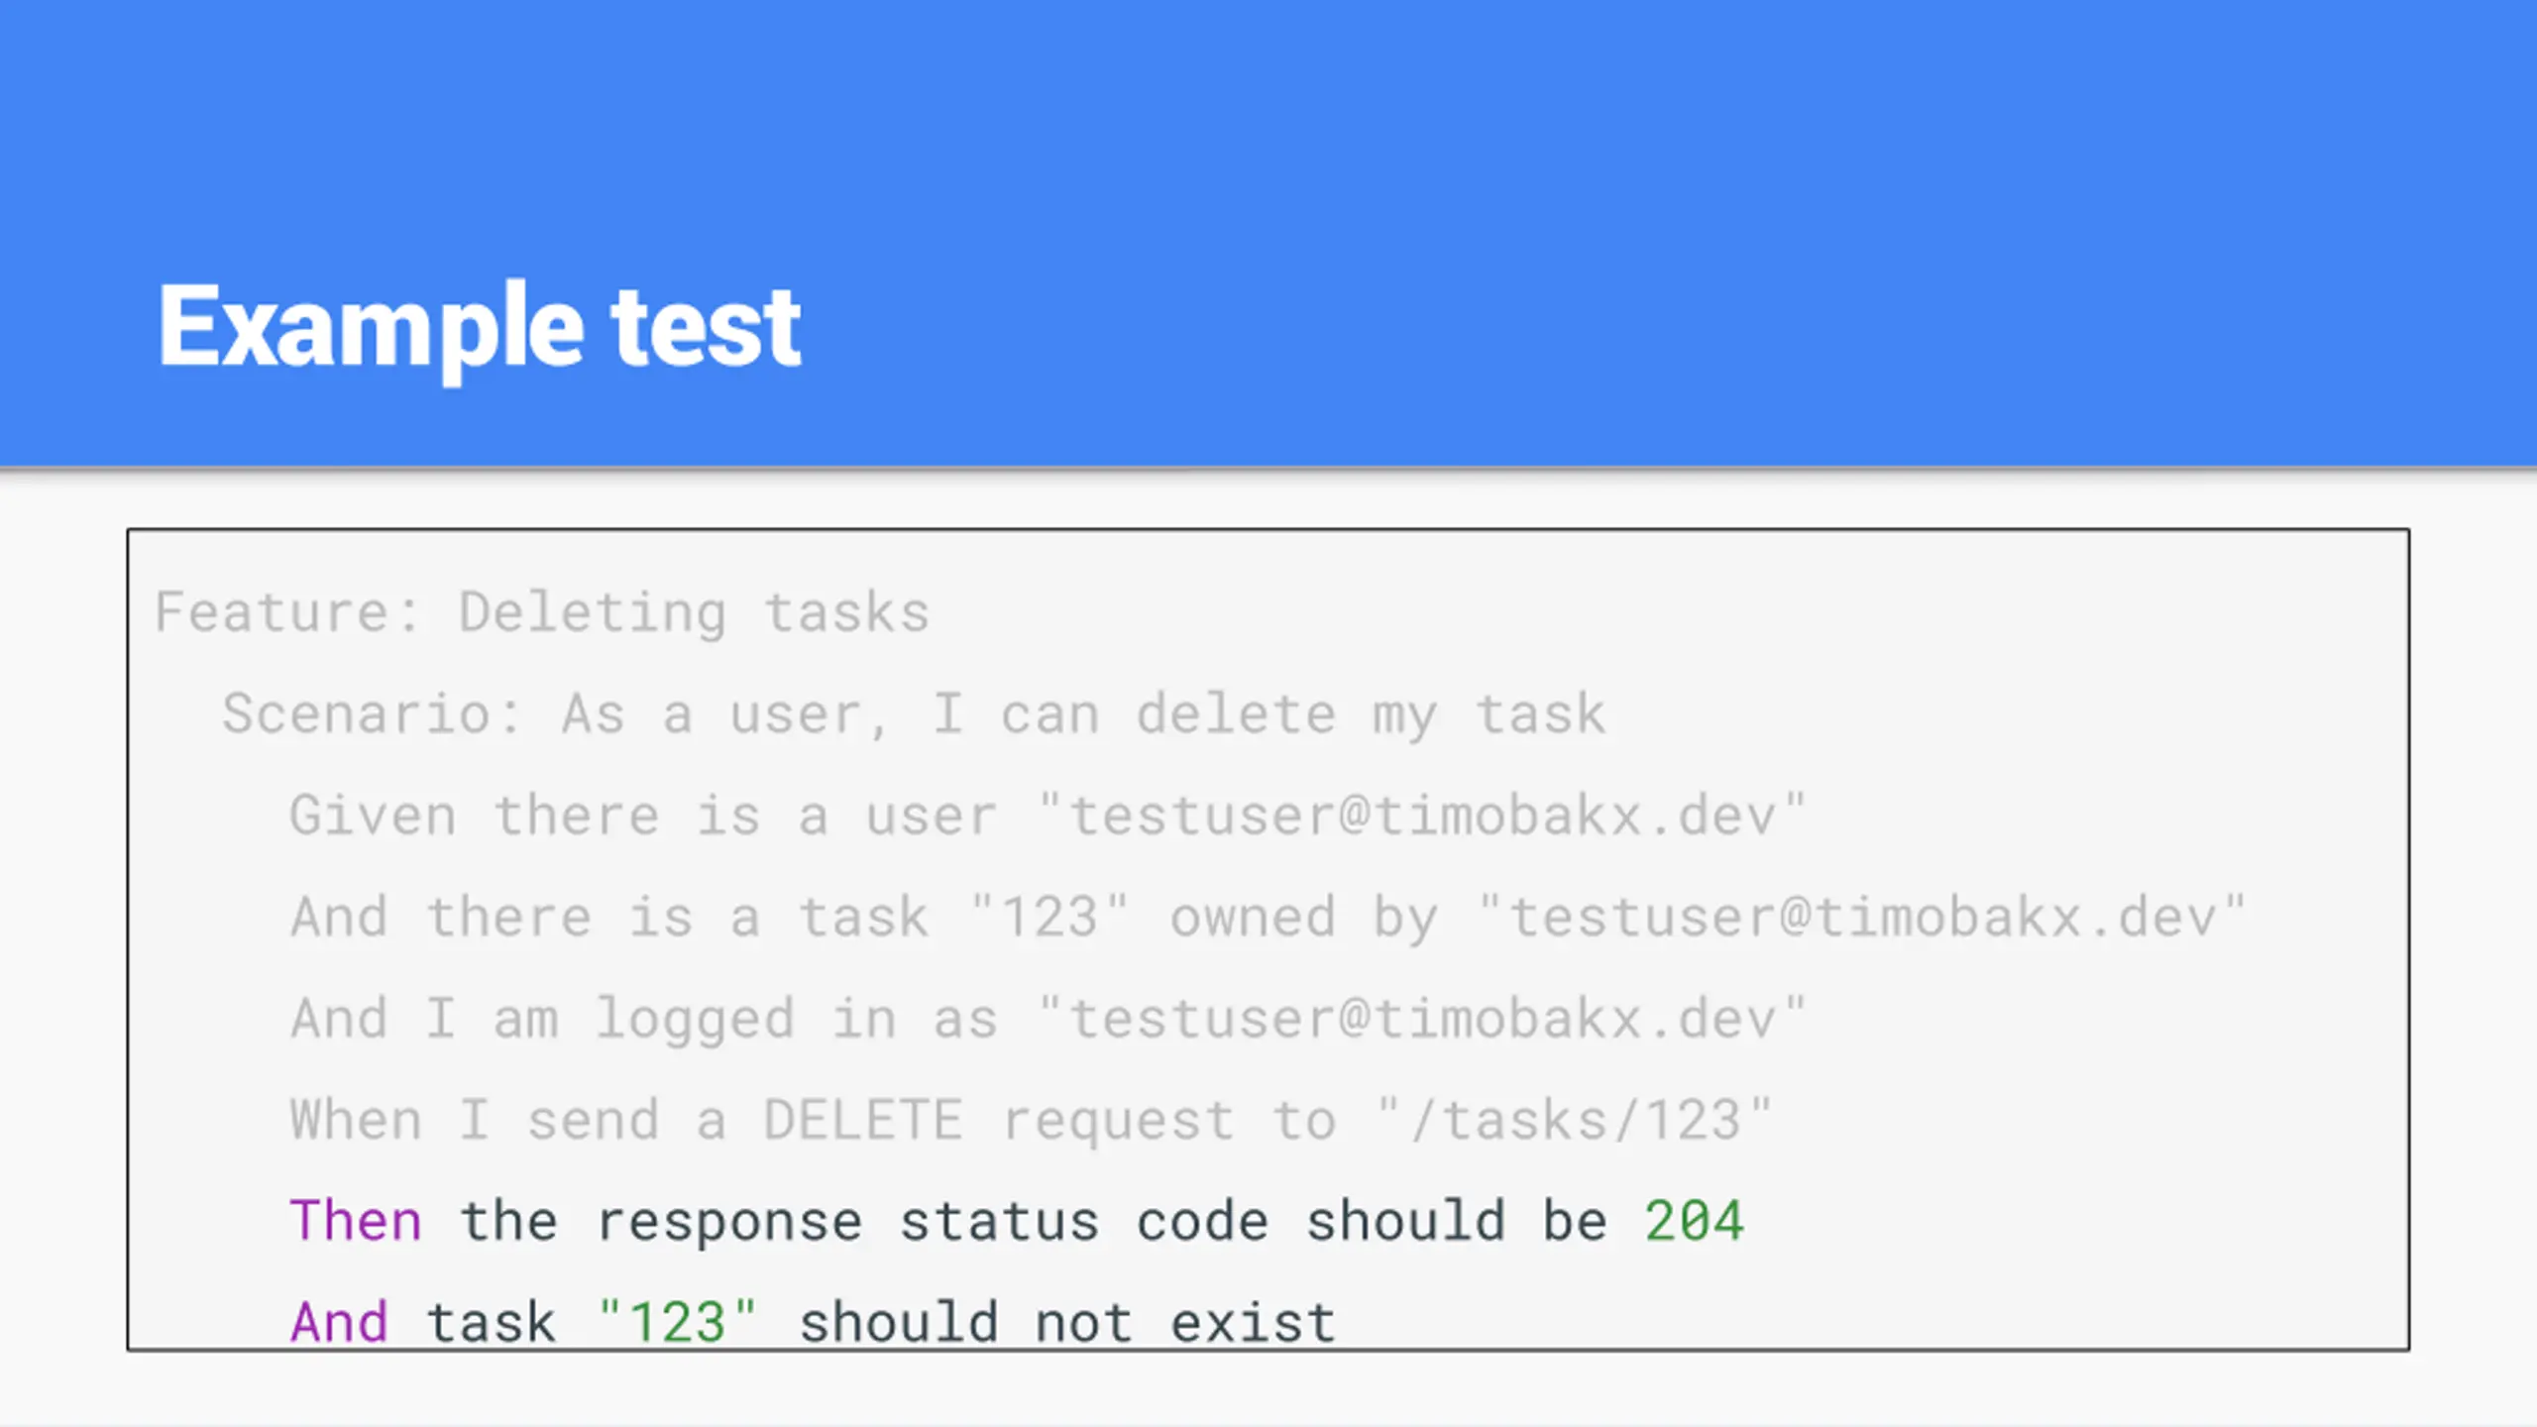Click the green "123" string in the last line
2537x1427 pixels.
(678, 1323)
